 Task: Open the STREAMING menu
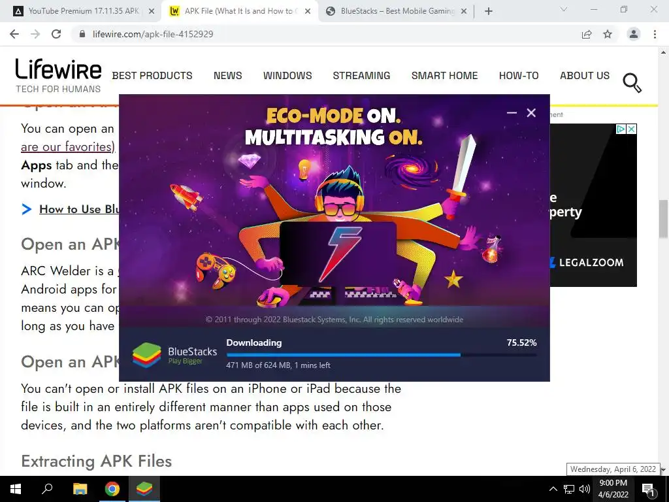click(x=361, y=76)
